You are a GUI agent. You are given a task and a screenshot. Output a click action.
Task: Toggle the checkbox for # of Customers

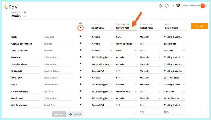[80, 105]
